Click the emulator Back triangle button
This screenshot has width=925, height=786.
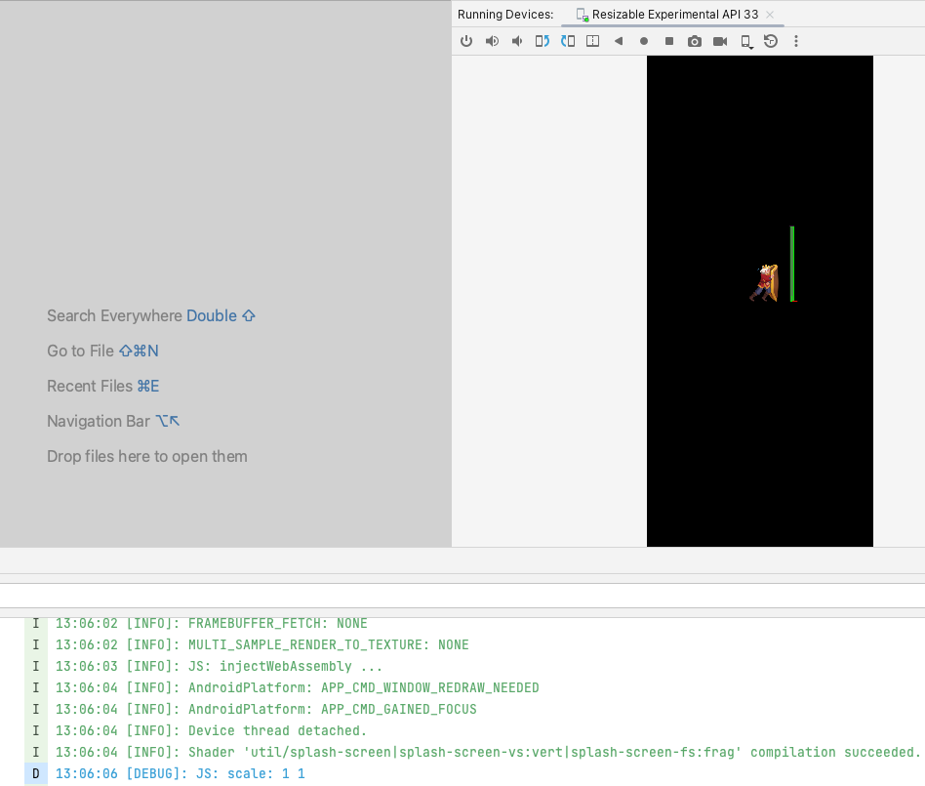(x=619, y=41)
